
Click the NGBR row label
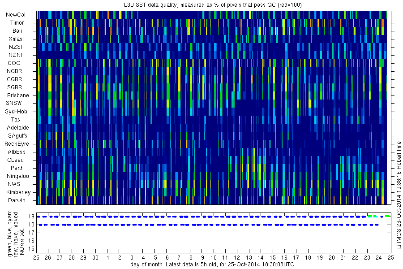click(x=14, y=71)
